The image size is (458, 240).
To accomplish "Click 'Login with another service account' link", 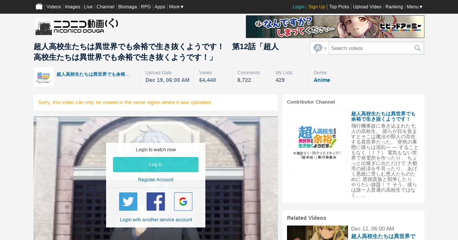I will pos(156,220).
